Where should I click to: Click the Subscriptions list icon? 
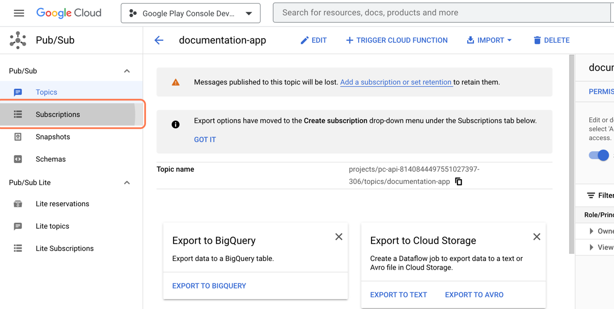point(18,114)
